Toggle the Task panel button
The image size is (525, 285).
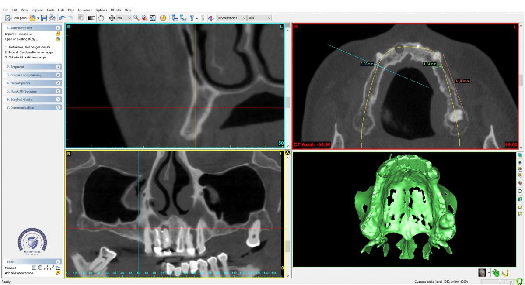pyautogui.click(x=17, y=18)
